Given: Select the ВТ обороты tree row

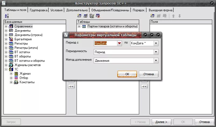Looking at the screenshot, I should [x=23, y=56].
